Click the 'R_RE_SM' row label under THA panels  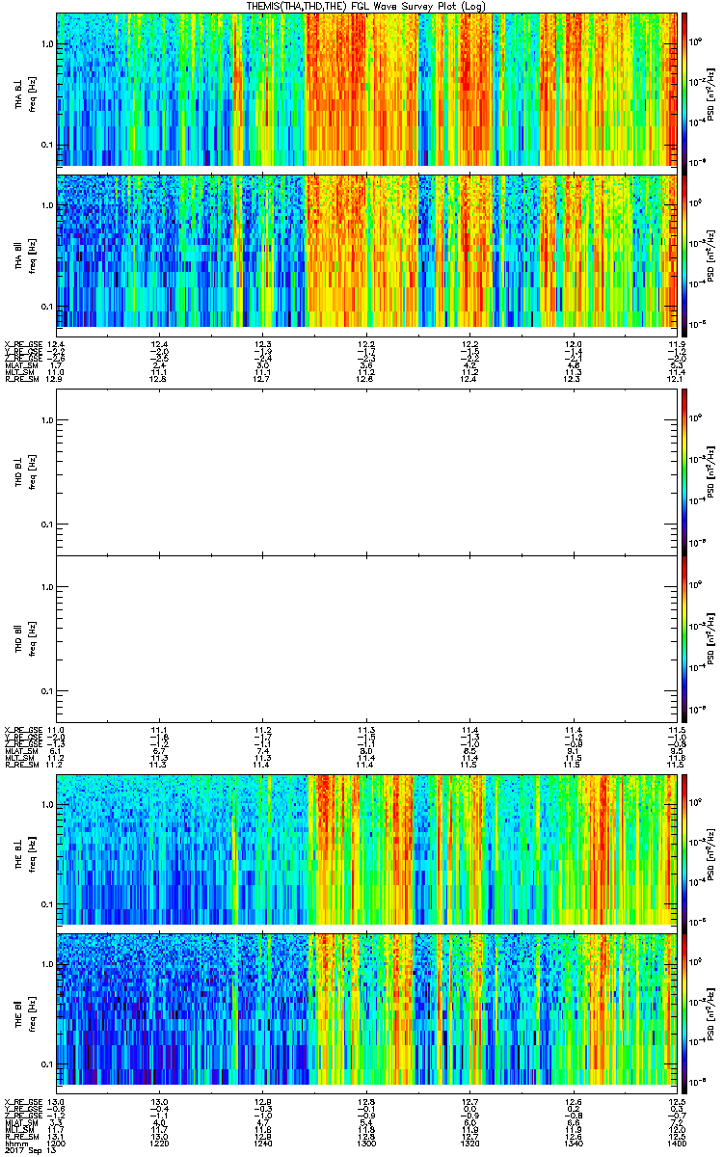(x=21, y=378)
